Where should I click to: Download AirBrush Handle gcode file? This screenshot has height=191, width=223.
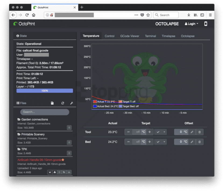pyautogui.click(x=55, y=172)
